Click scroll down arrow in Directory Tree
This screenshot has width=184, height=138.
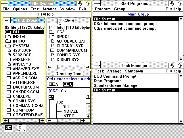tap(88, 116)
